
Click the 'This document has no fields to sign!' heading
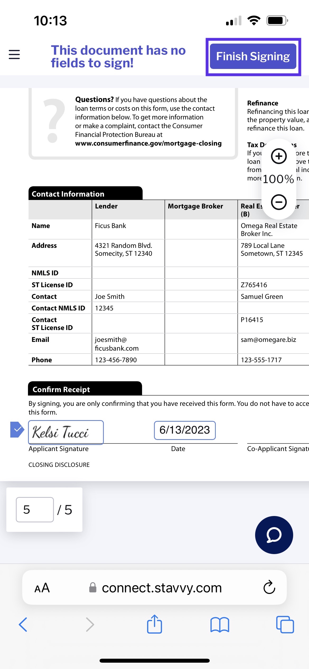tap(118, 57)
